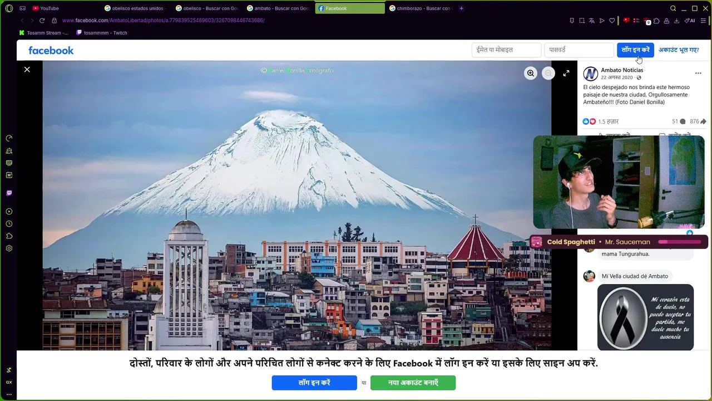712x401 pixels.
Task: Open the 876 shares count
Action: point(698,121)
